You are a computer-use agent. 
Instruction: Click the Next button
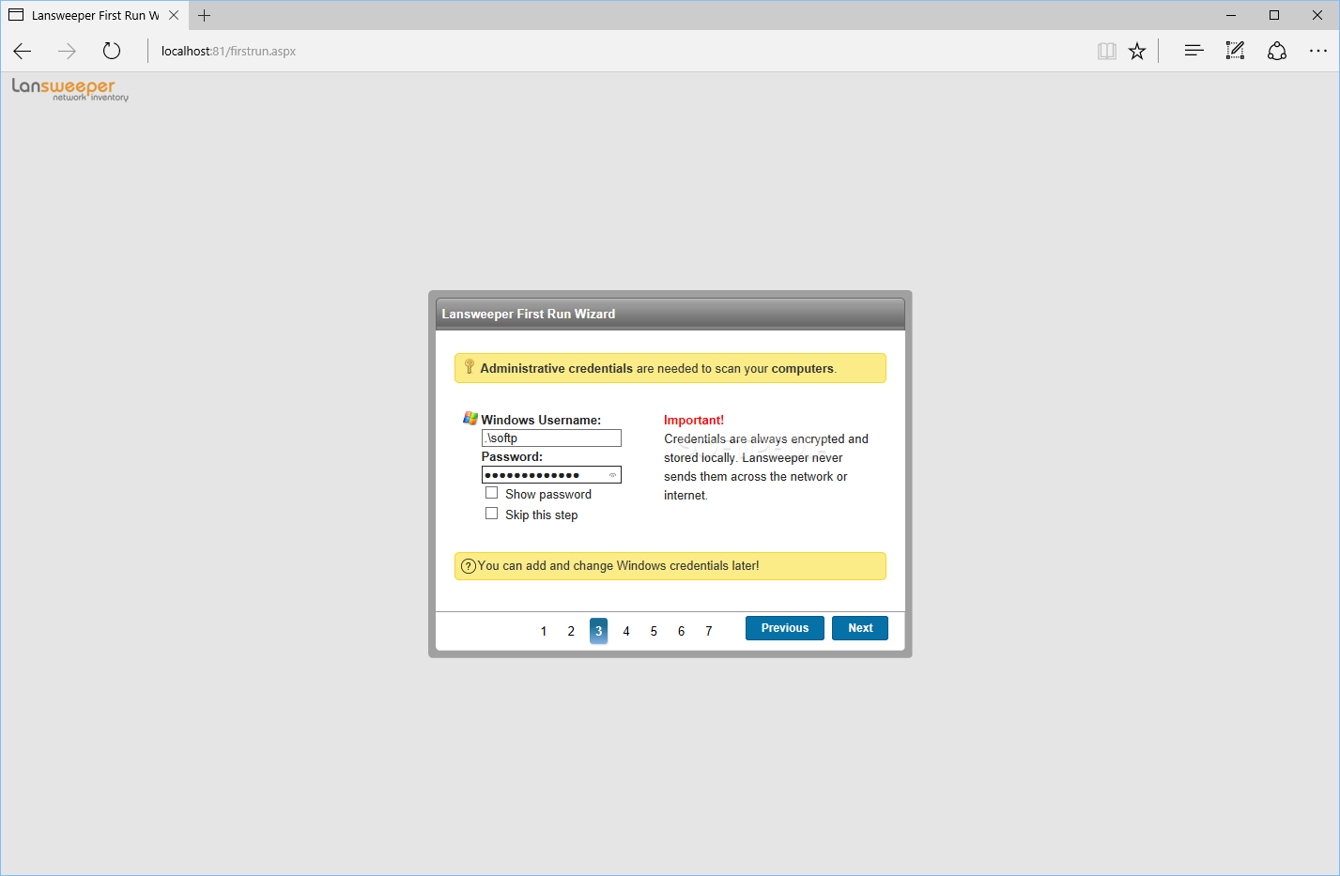tap(860, 628)
